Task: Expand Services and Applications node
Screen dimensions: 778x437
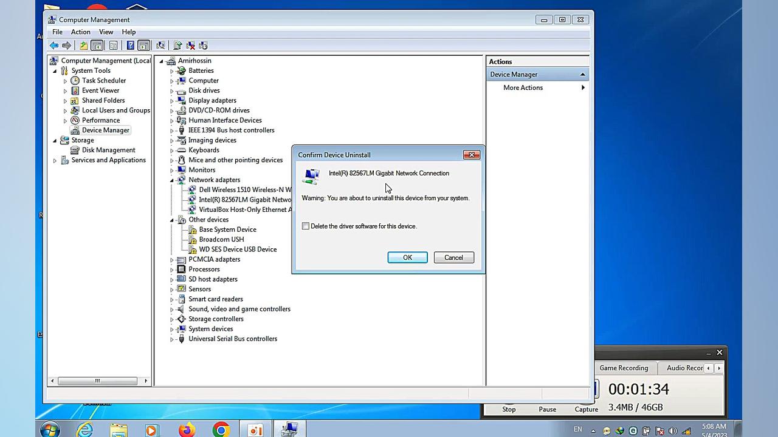Action: click(x=55, y=161)
